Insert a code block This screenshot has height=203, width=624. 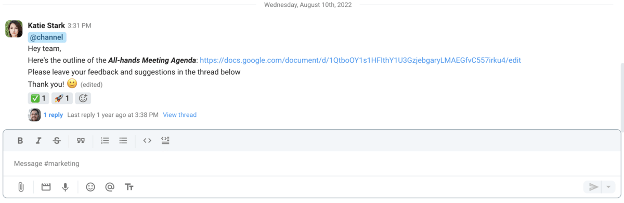(165, 141)
